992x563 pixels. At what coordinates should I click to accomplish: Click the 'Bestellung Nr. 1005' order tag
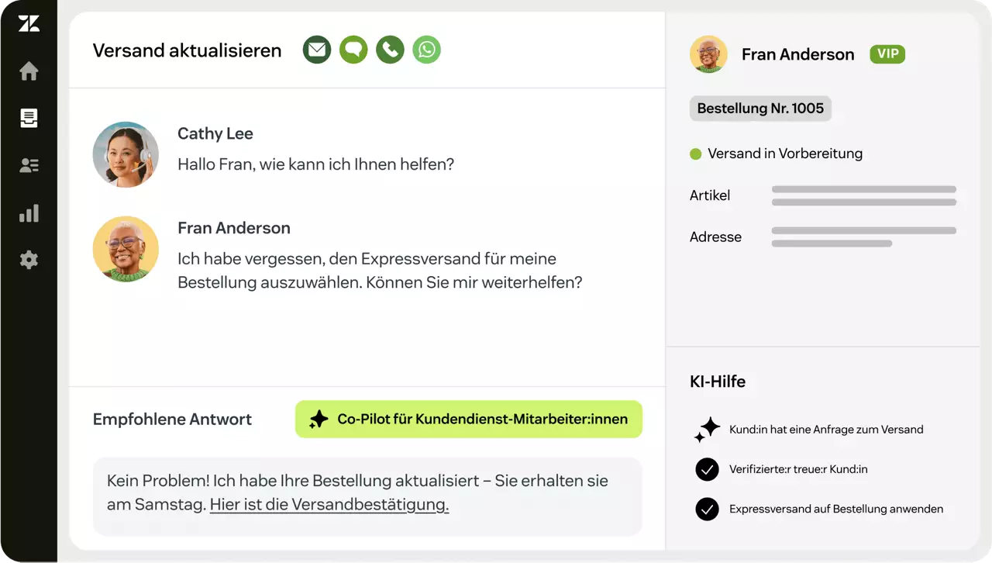[x=760, y=109]
